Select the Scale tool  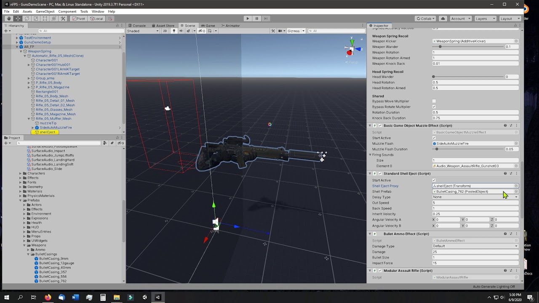click(x=36, y=19)
